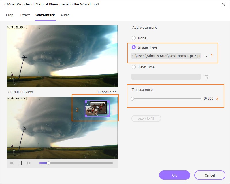Click the watermark image path field
This screenshot has height=184, width=230.
tap(166, 56)
